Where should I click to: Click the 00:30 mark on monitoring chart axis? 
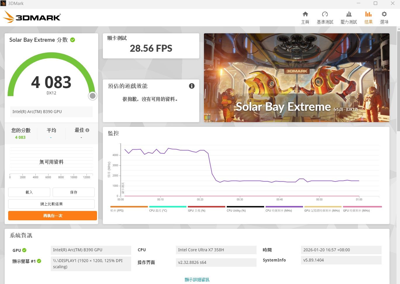(x=240, y=200)
